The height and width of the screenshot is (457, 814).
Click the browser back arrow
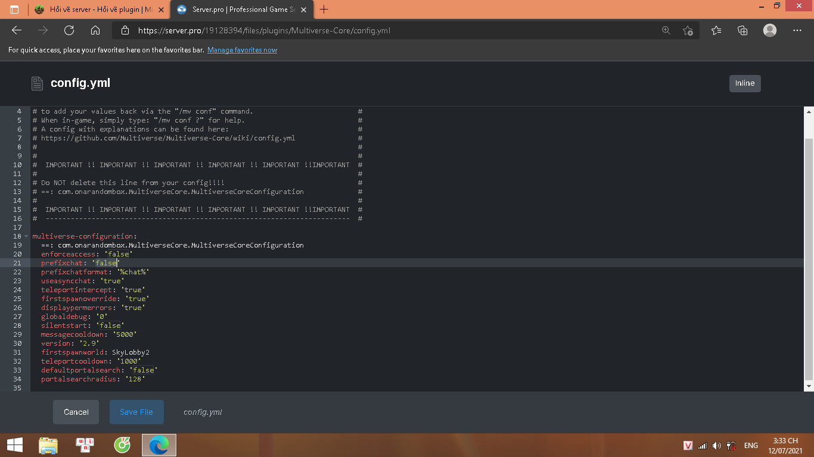pos(17,30)
